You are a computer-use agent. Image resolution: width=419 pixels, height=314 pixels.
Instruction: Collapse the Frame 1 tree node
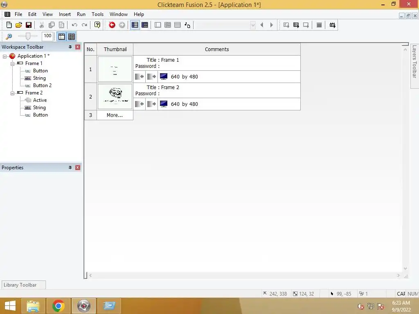click(12, 64)
